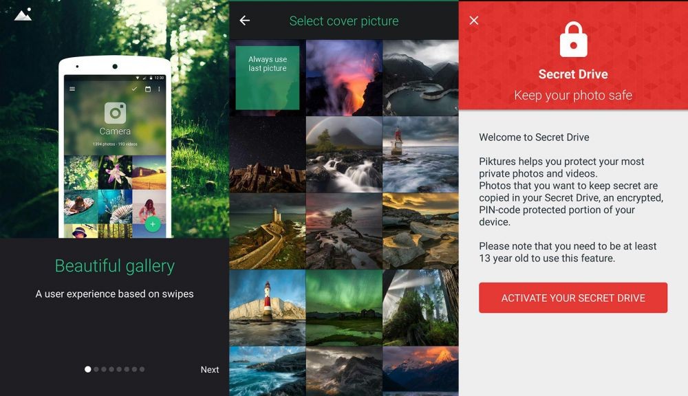This screenshot has width=688, height=396.
Task: Select the Always use last picture tile
Action: point(268,78)
